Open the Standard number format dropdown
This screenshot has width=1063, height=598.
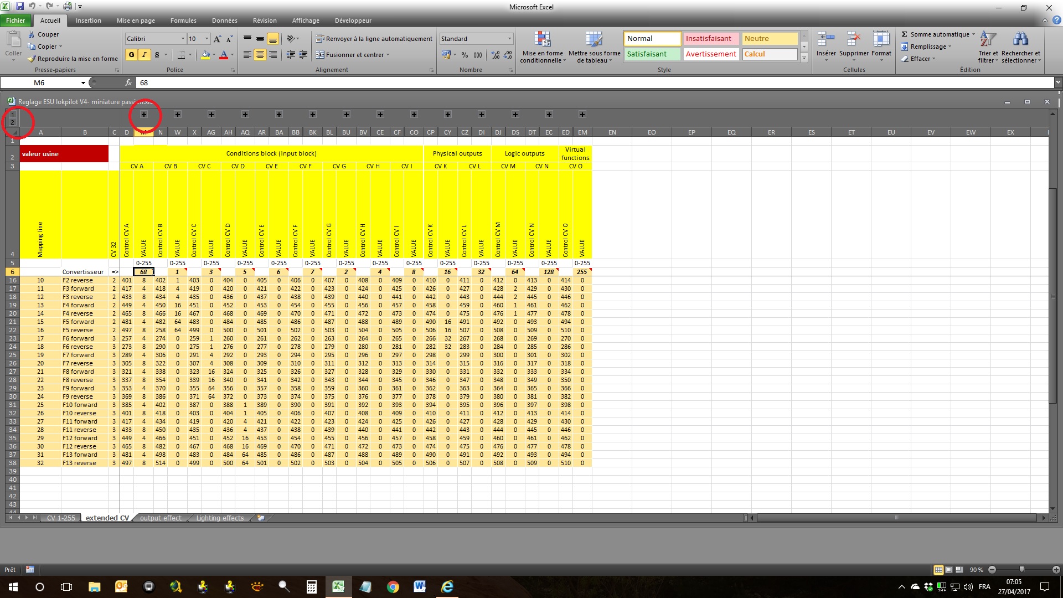click(x=509, y=39)
